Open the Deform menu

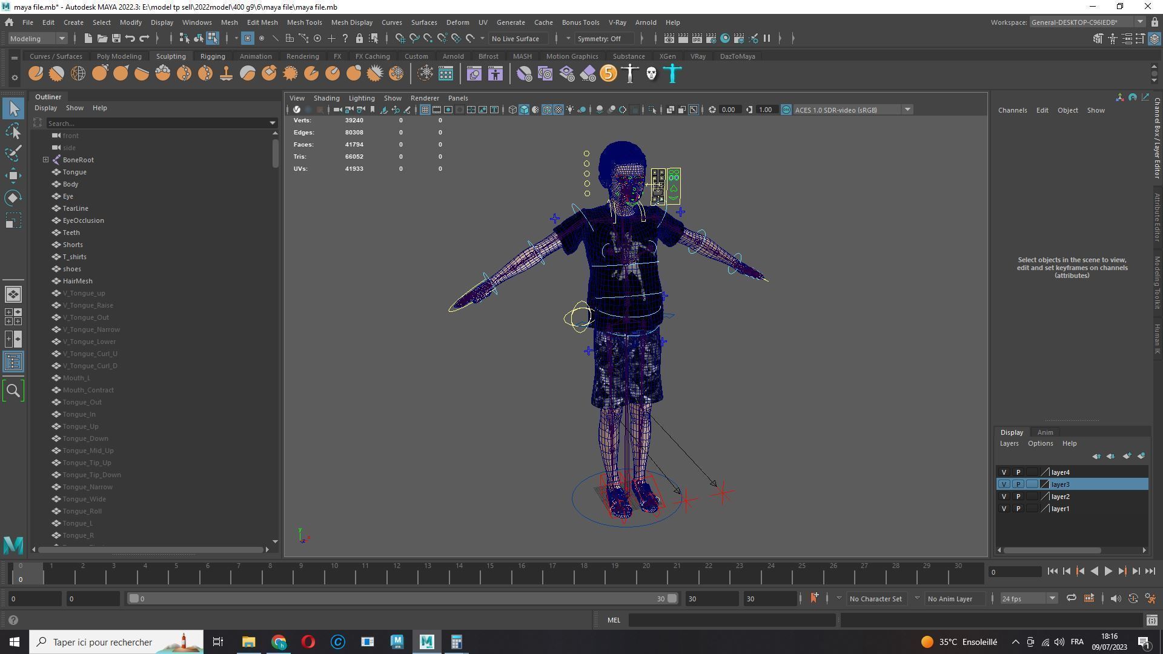point(457,22)
